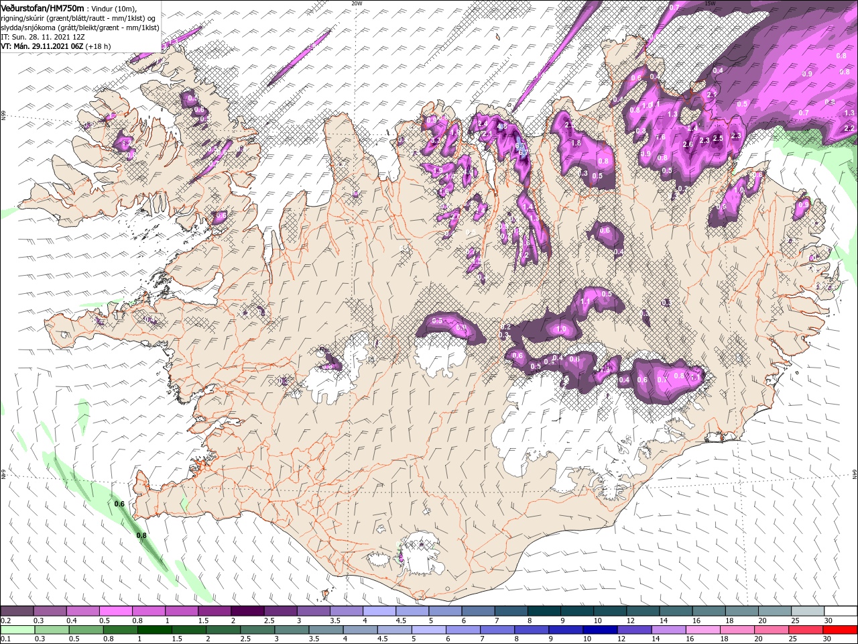
Task: Click the "(+18 h)" forecast offset text
Action: [98, 46]
